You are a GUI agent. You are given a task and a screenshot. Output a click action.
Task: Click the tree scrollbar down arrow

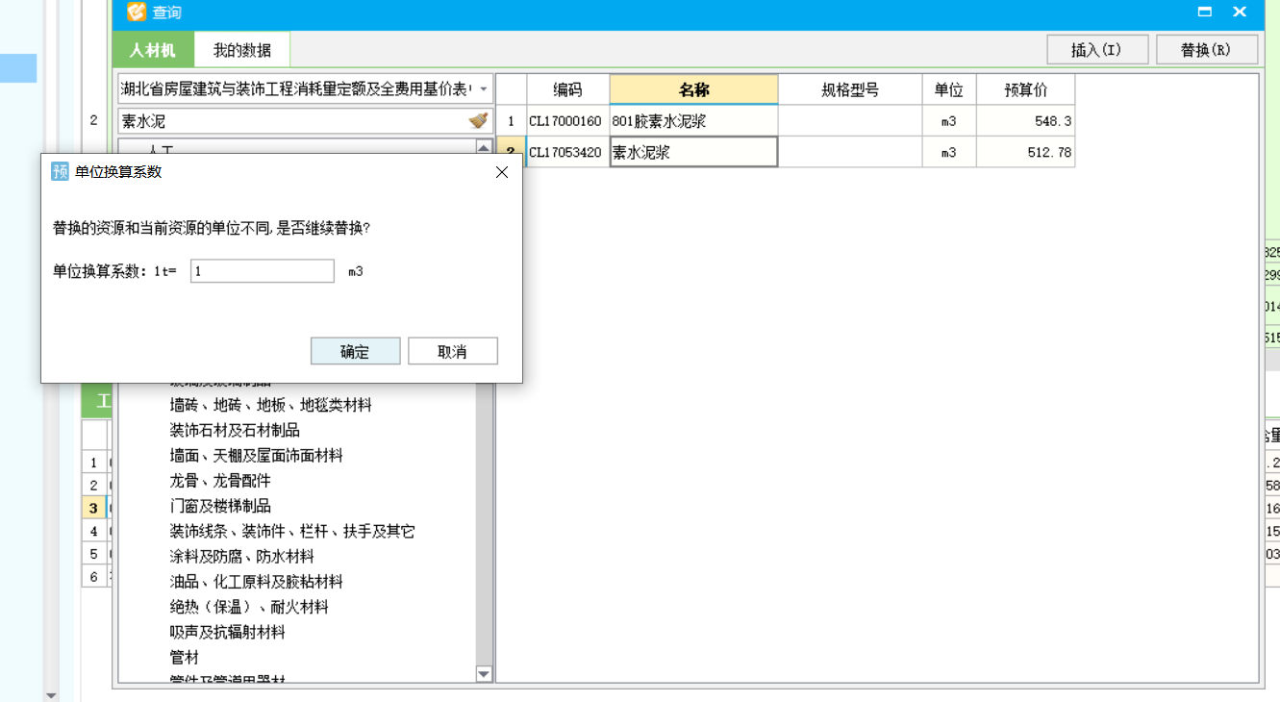tap(484, 674)
